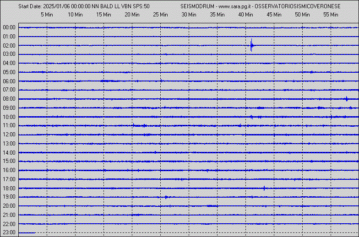Click the 22:00 hour row label
Screen dimensions: 359x237
click(9, 224)
